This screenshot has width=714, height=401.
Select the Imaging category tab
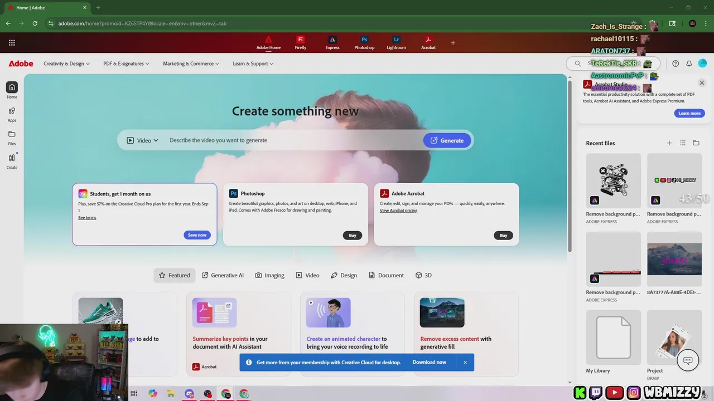pos(270,275)
